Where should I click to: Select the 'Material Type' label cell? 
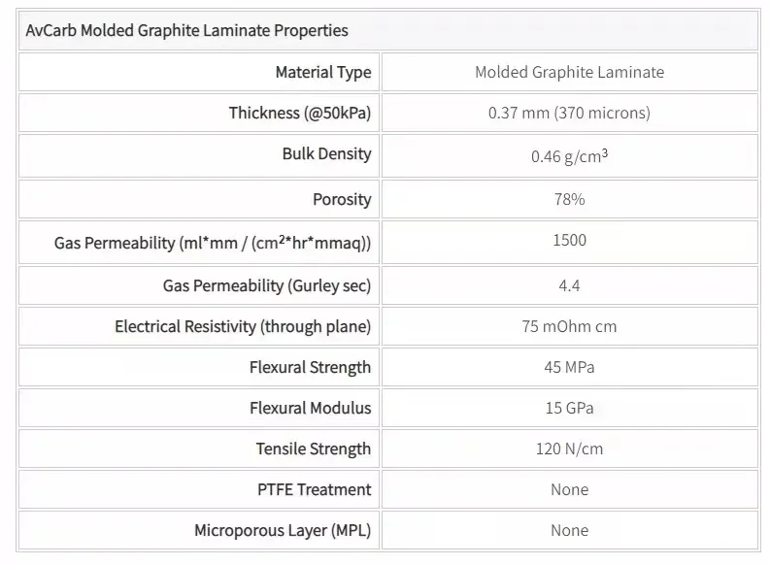point(322,72)
